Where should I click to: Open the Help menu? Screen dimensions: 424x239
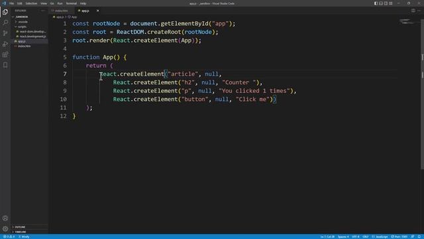(83, 3)
